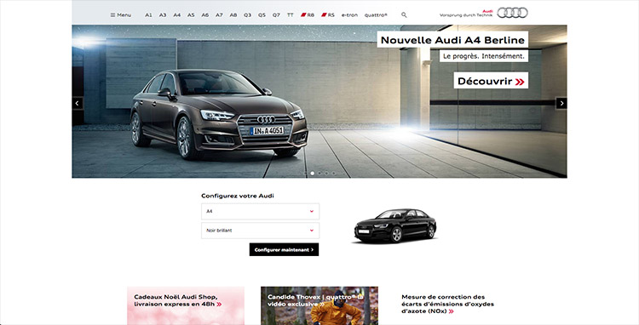This screenshot has width=639, height=325.
Task: Open the hamburger Menu
Action: 121,15
